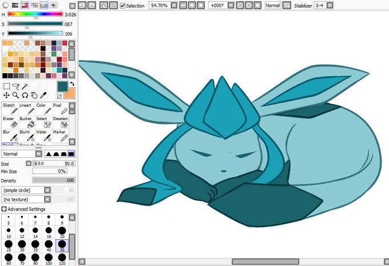This screenshot has height=266, width=389.
Task: Select the Zoom magnifier tool
Action: pos(15,95)
